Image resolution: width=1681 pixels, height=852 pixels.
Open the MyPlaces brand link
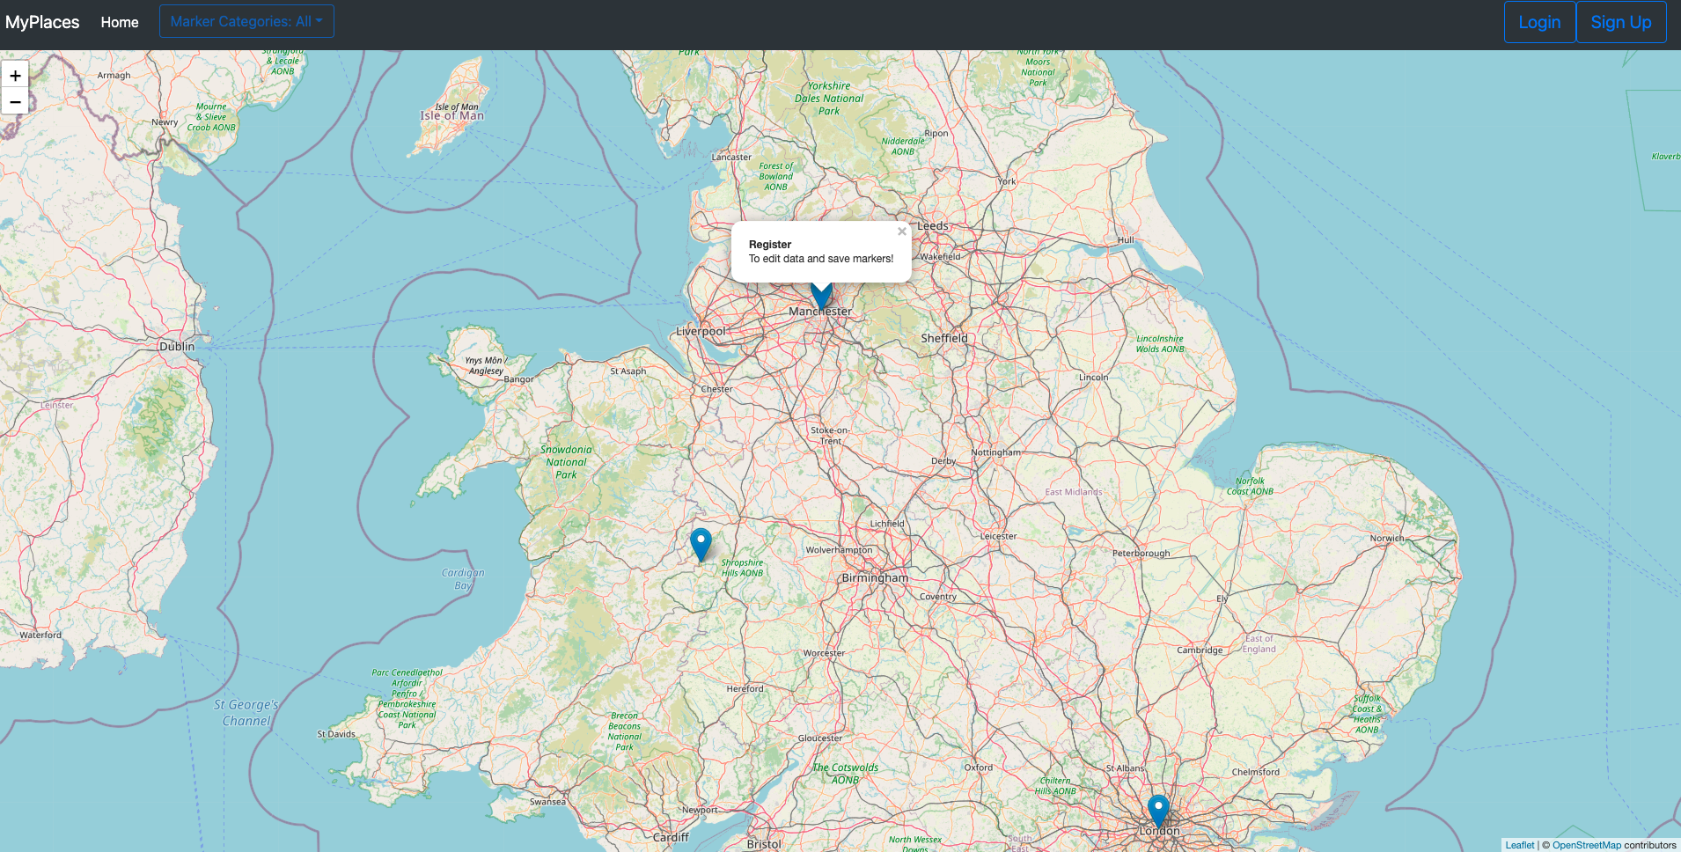pyautogui.click(x=42, y=22)
